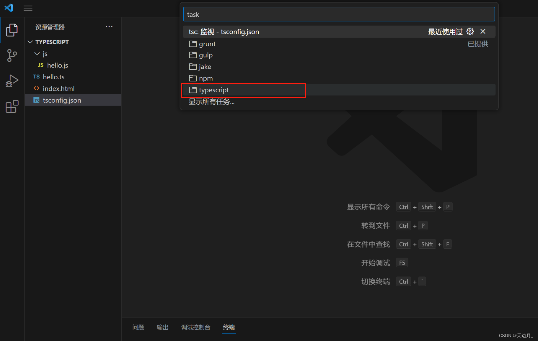Click the HTML icon of index.html

pos(36,88)
